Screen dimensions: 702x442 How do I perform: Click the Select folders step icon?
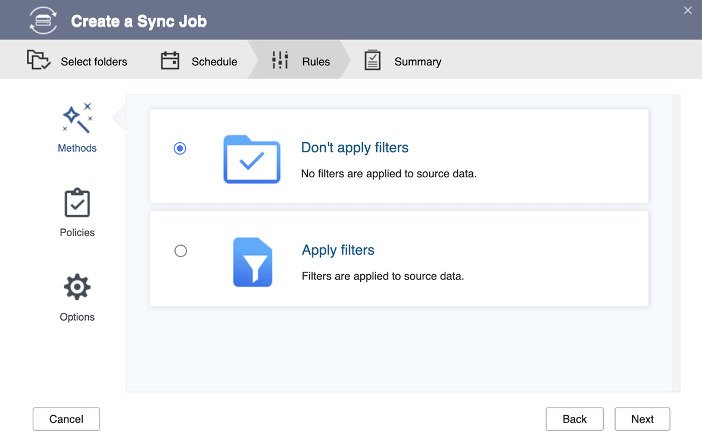(39, 60)
